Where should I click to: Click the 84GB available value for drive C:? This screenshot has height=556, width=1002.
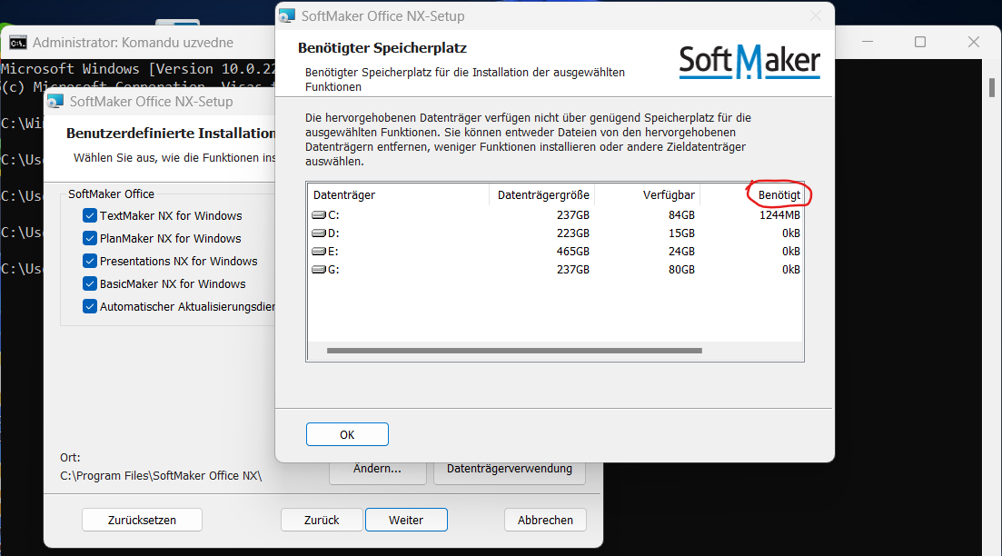tap(681, 215)
